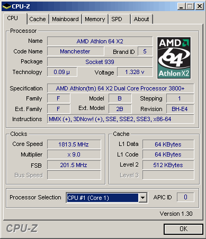Click the empty Bus Speed field
206x239 pixels.
(x=74, y=175)
